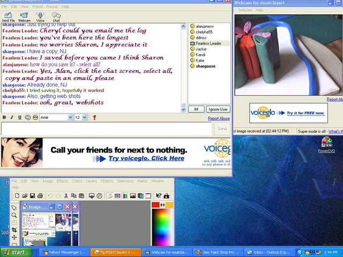Image resolution: width=343 pixels, height=257 pixels.
Task: Open the Layers menu in Paint Shop Pro
Action: pos(91,181)
